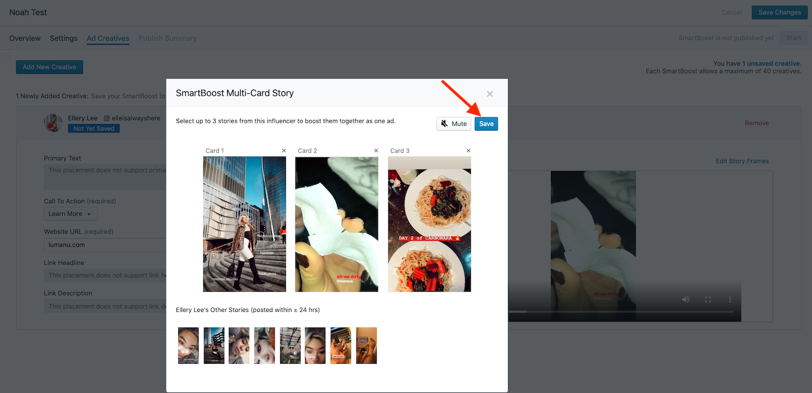Switch to the Ad Creatives tab
Image resolution: width=812 pixels, height=393 pixels.
pyautogui.click(x=108, y=38)
